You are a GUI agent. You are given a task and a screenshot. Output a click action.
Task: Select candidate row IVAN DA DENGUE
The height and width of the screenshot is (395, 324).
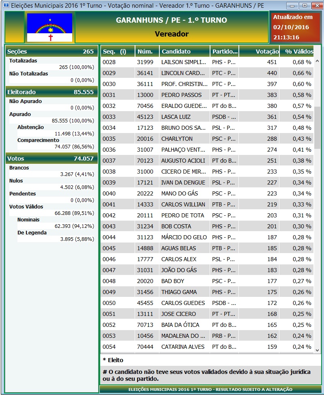pos(207,182)
